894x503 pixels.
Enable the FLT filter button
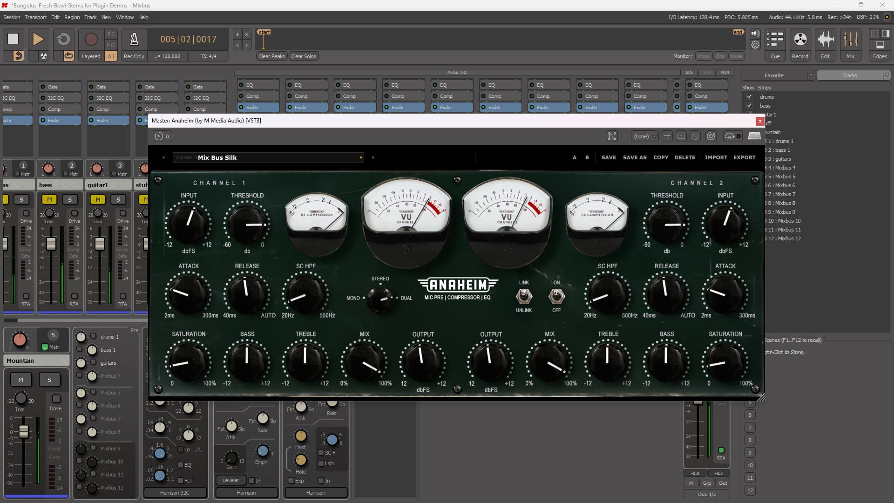[181, 480]
